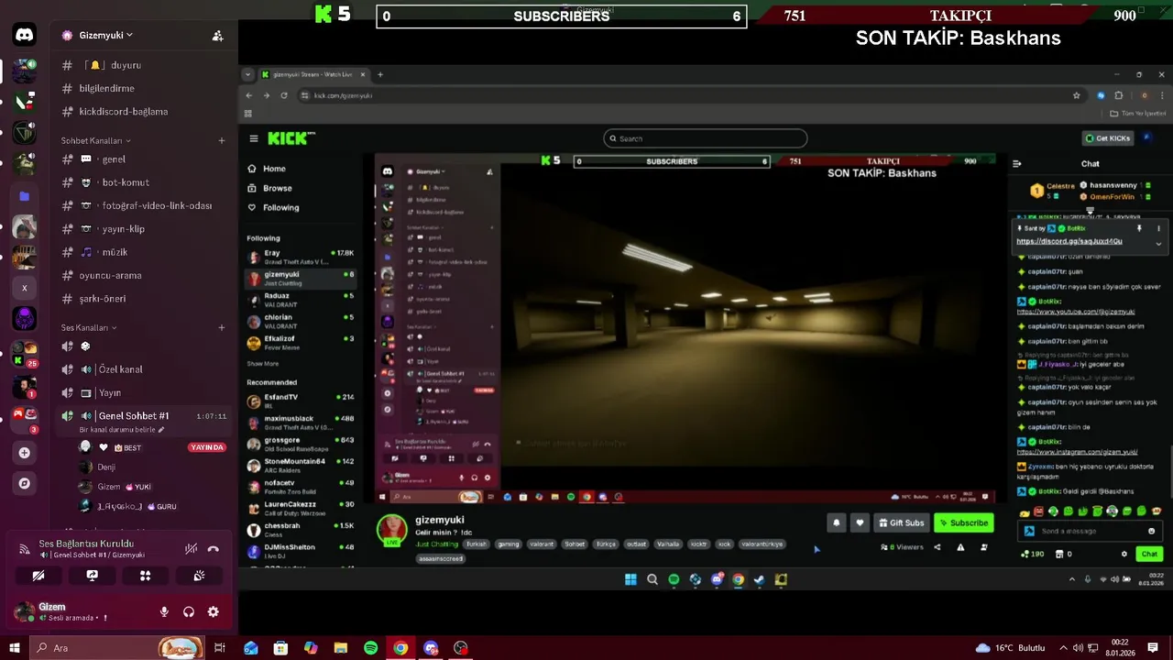
Task: Open the blue server folder icon
Action: pos(25,196)
